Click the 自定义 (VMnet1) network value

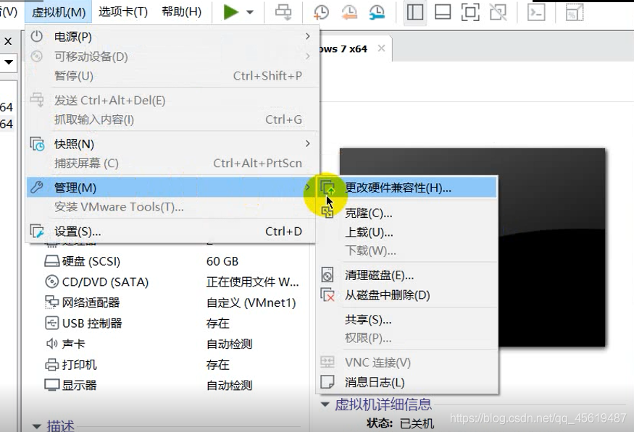coord(251,302)
